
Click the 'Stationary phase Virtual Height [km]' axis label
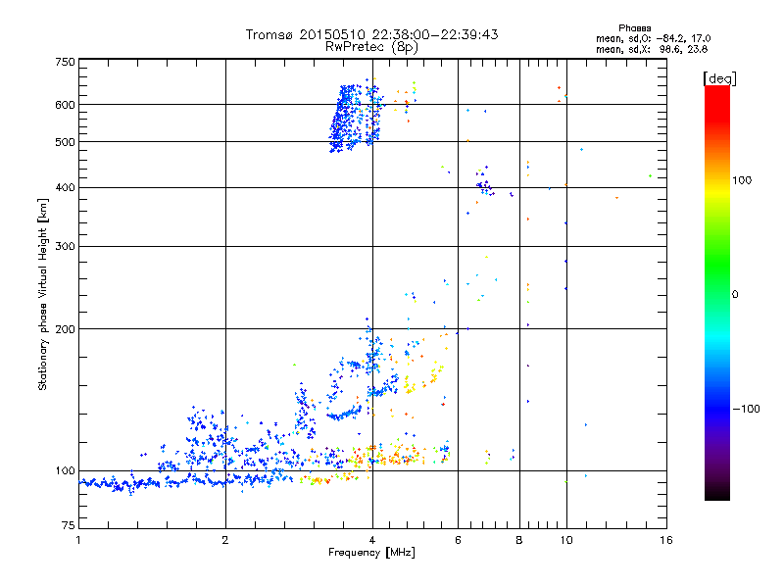click(43, 294)
